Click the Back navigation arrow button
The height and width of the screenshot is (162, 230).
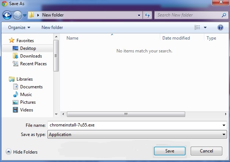pos(7,15)
